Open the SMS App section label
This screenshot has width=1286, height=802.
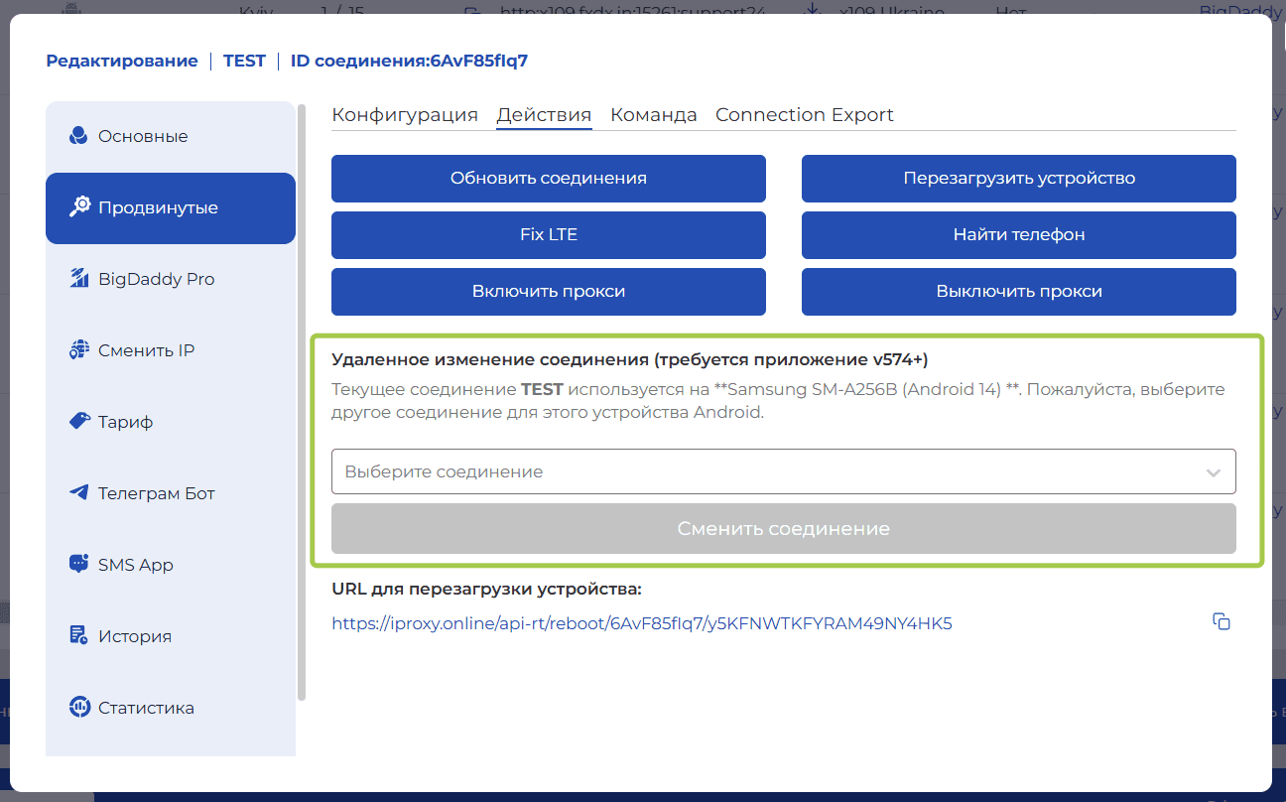pyautogui.click(x=136, y=565)
